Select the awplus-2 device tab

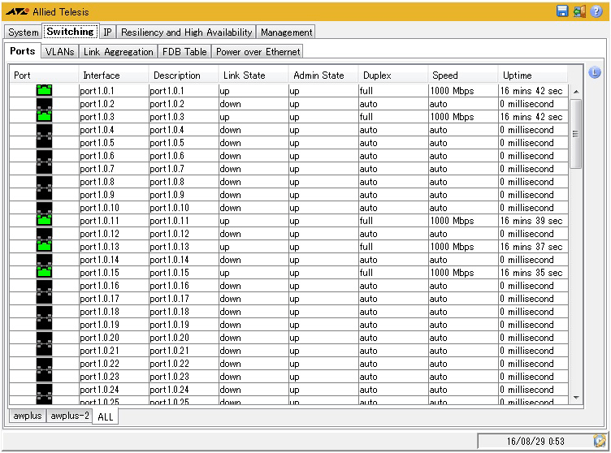pos(68,416)
